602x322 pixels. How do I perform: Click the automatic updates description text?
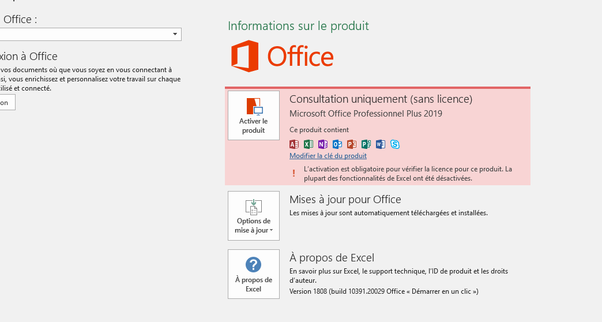point(389,213)
